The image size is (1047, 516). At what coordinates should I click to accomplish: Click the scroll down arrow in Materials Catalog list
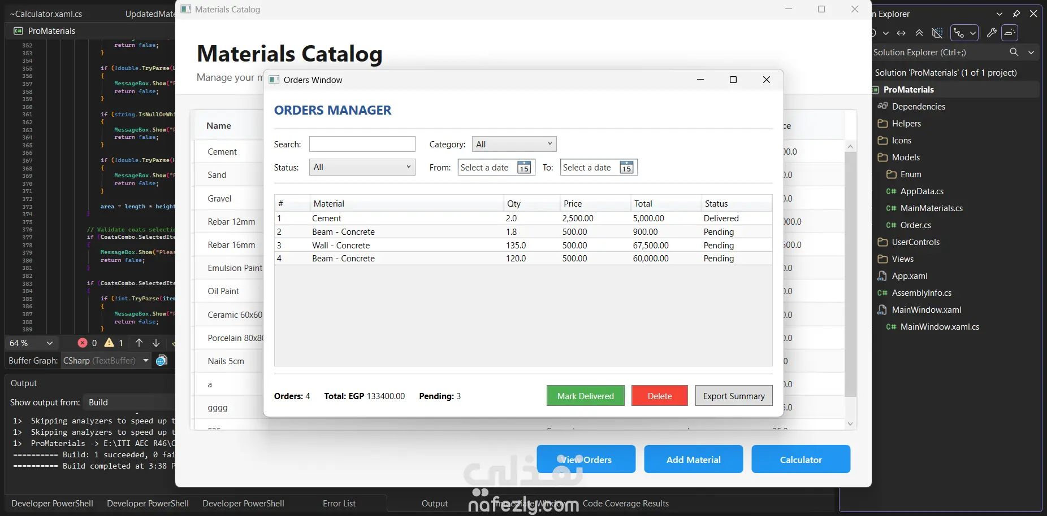coord(850,423)
